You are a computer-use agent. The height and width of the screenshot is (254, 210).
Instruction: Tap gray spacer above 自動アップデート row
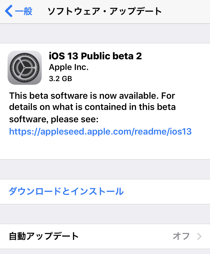pyautogui.click(x=105, y=214)
